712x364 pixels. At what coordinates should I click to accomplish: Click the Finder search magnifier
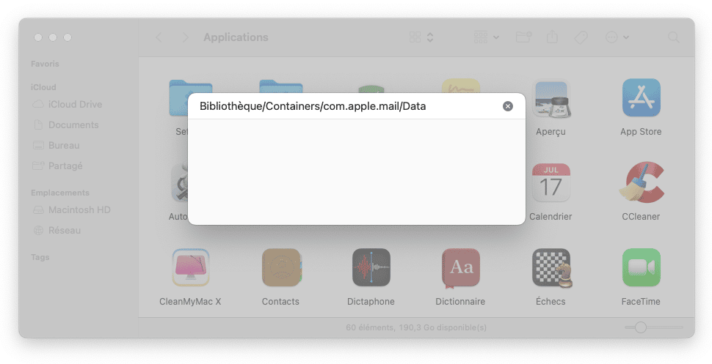point(674,37)
